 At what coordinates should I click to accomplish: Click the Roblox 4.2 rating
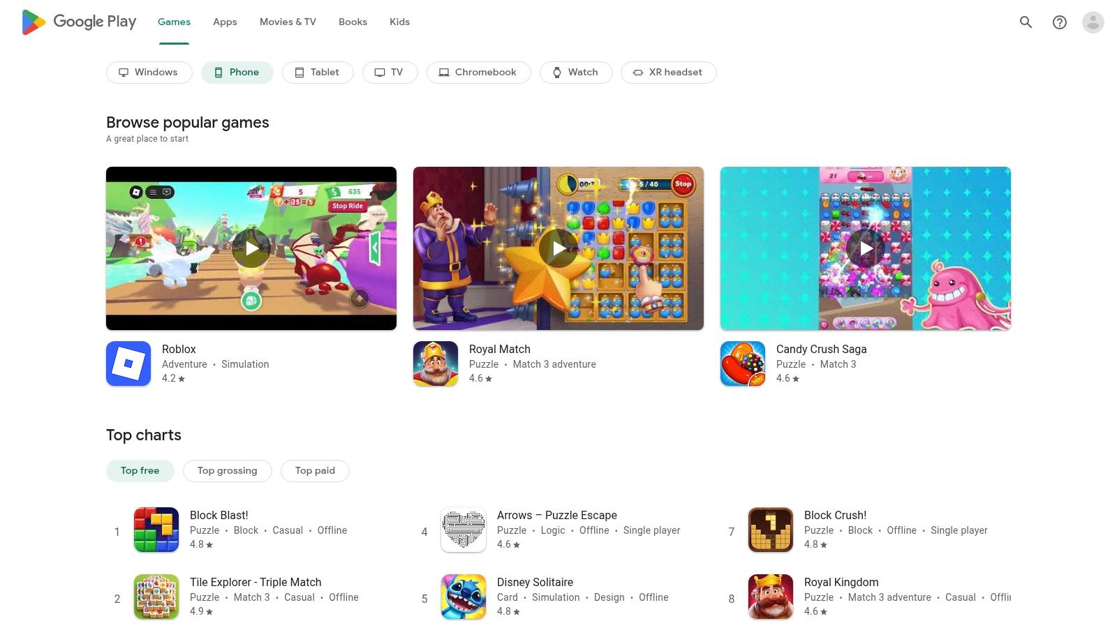click(x=173, y=378)
